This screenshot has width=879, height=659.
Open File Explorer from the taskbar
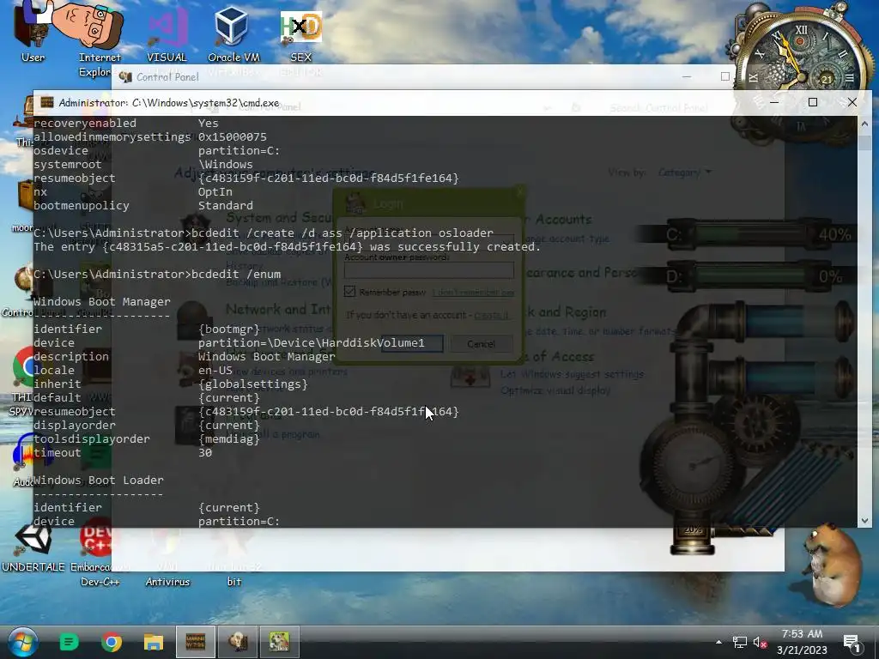(x=153, y=642)
